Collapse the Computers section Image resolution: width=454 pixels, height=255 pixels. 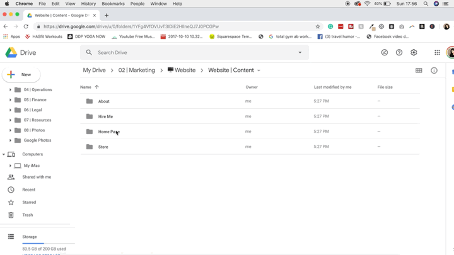point(4,154)
